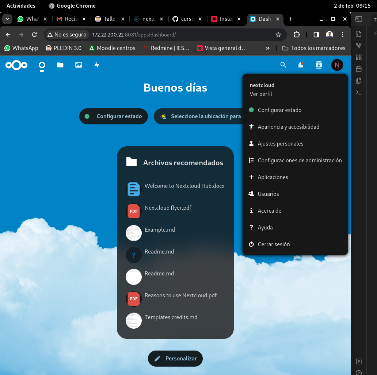Image resolution: width=377 pixels, height=375 pixels.
Task: Click the Personalizar button
Action: [175, 359]
